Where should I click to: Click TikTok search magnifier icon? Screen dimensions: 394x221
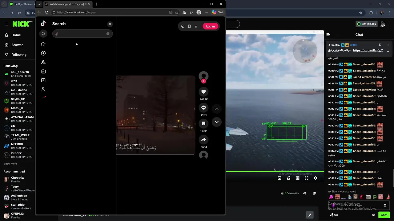click(43, 34)
